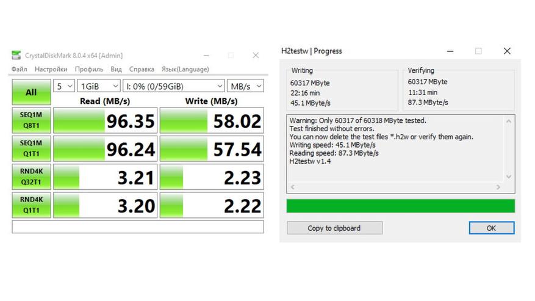Minimize the CrystalDiskMark window
This screenshot has width=535, height=301.
tap(206, 56)
